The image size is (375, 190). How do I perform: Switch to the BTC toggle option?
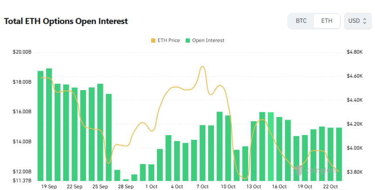pos(301,21)
